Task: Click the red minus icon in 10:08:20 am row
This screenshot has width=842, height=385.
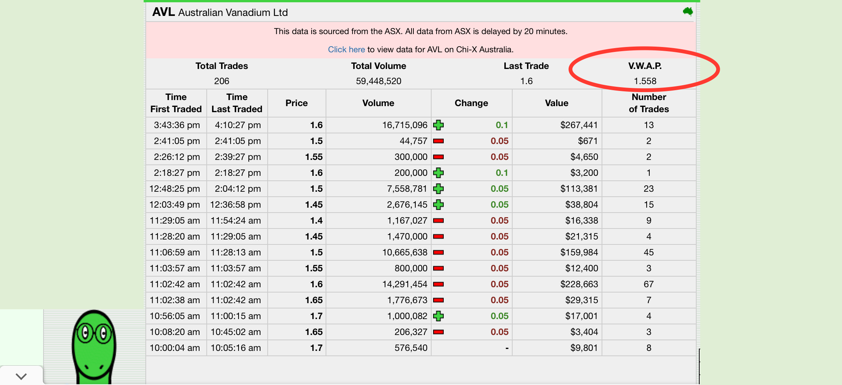Action: (x=438, y=332)
